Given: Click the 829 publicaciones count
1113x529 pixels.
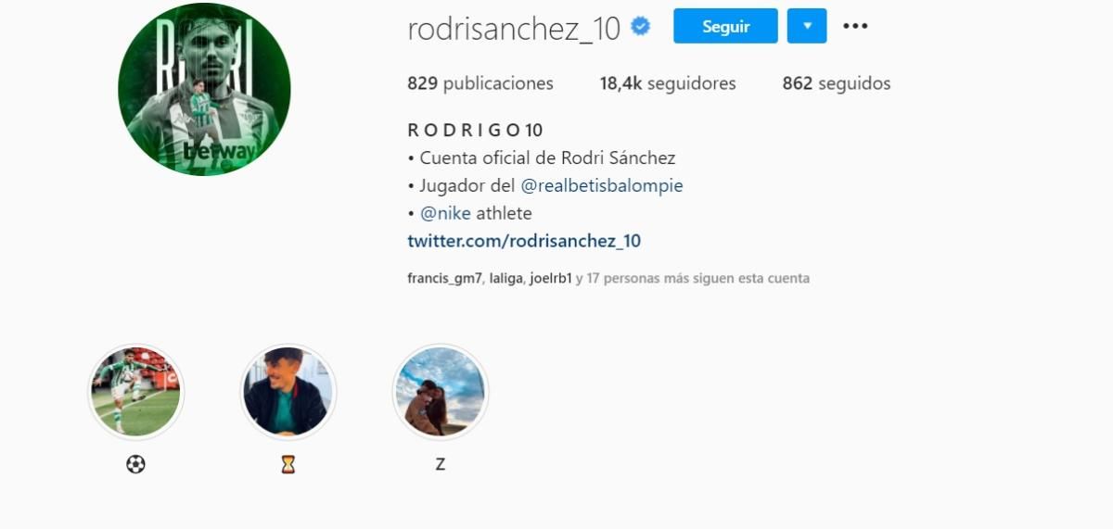Looking at the screenshot, I should pos(480,83).
